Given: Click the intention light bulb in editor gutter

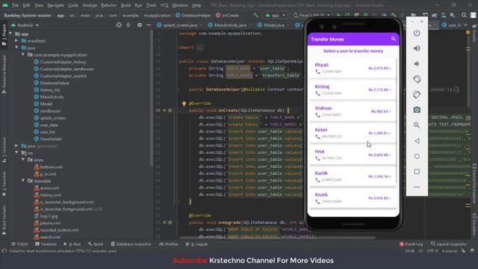Looking at the screenshot, I should click(184, 104).
